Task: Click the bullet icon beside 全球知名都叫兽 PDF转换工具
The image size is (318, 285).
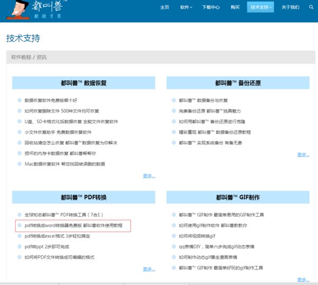Action: click(x=20, y=215)
